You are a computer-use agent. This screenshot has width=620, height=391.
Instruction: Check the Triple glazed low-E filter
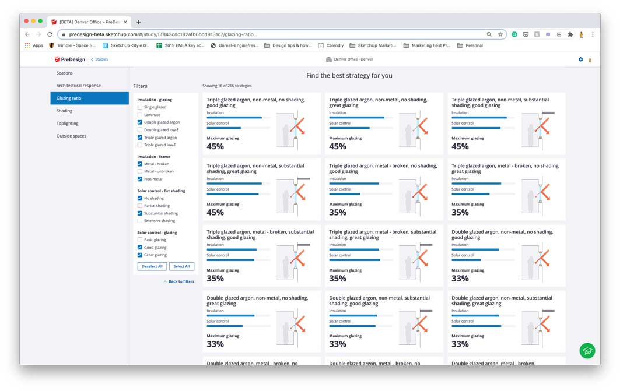tap(139, 145)
